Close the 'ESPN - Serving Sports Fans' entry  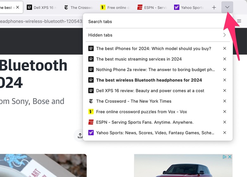[x=225, y=122]
